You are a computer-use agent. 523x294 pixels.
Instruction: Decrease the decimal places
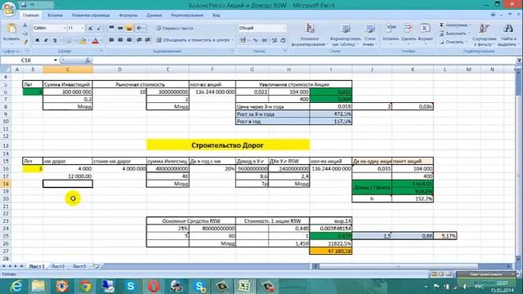pyautogui.click(x=283, y=40)
